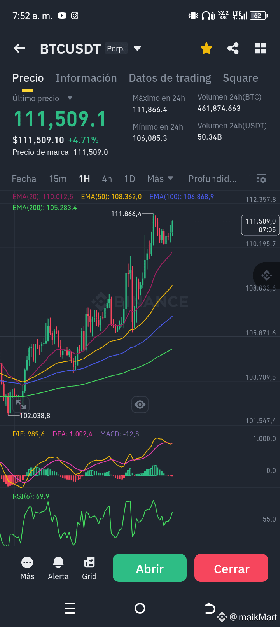The width and height of the screenshot is (280, 627).
Task: Tap the green Abrir button
Action: [x=150, y=568]
